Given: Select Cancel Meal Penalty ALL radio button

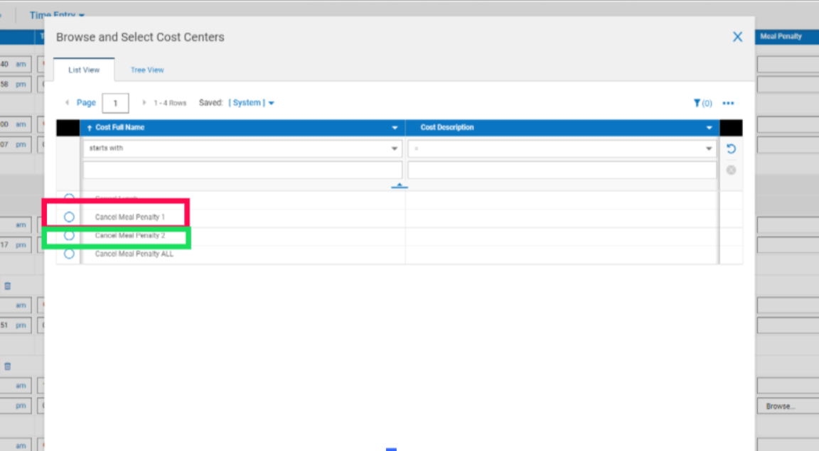Looking at the screenshot, I should tap(69, 254).
